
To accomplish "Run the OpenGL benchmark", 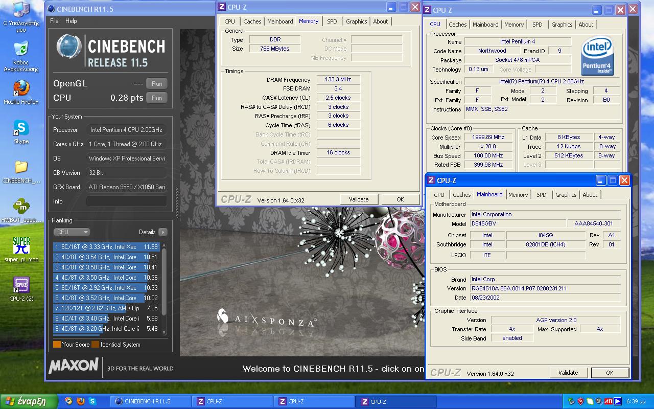I will point(157,84).
